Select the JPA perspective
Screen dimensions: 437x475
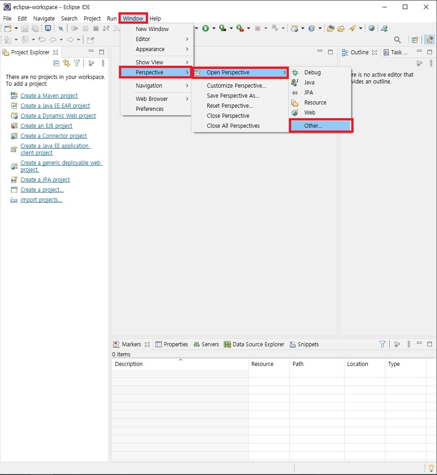pyautogui.click(x=320, y=92)
